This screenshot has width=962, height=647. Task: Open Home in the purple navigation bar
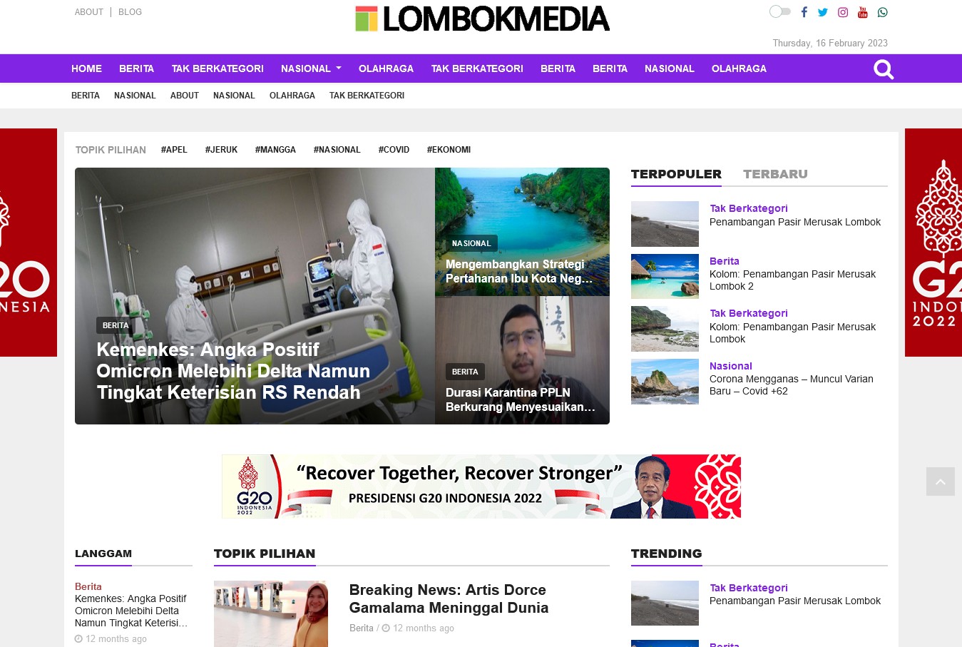[x=86, y=68]
